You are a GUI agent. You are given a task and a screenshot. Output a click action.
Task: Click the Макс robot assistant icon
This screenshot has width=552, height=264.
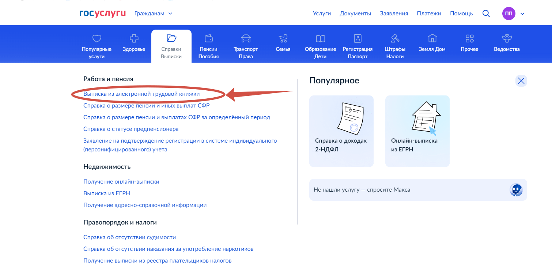(x=516, y=190)
